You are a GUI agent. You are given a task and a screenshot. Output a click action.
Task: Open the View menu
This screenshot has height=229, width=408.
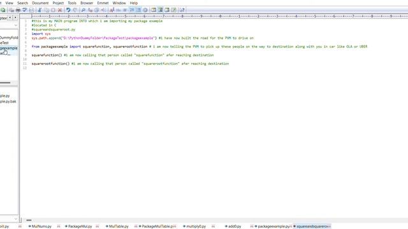pyautogui.click(x=9, y=3)
